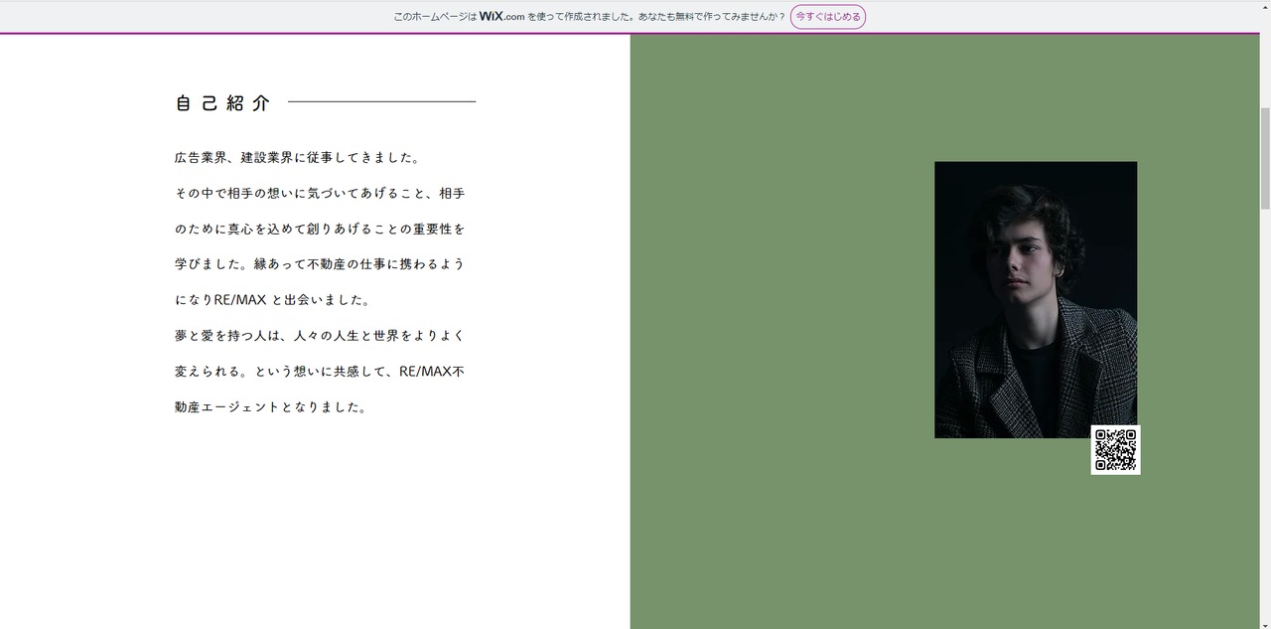This screenshot has height=629, width=1271.
Task: Click the line 広告業界、建設業界に従事してきました。
Action: (297, 158)
